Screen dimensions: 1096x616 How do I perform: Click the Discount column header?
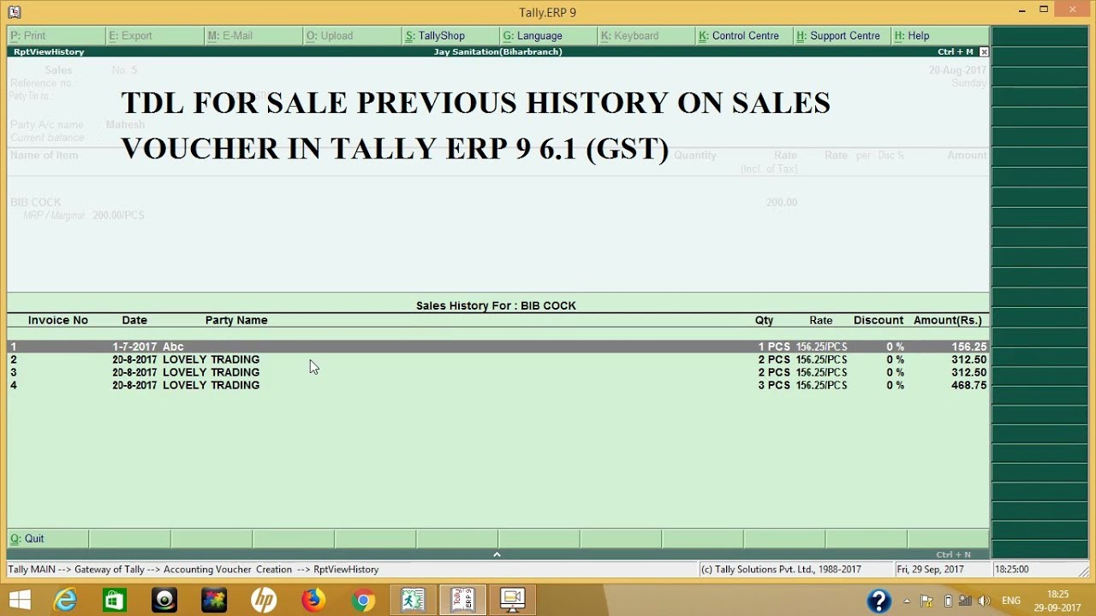click(879, 320)
